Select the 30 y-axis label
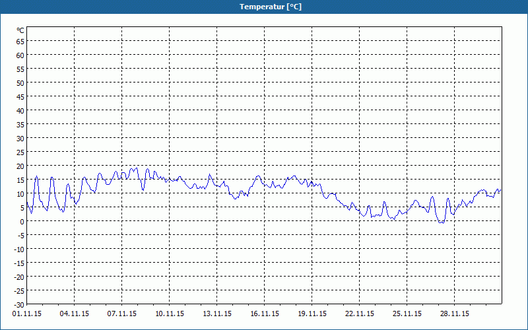The image size is (528, 330). point(20,139)
